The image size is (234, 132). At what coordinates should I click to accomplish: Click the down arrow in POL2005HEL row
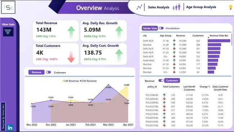pyautogui.click(x=164, y=99)
